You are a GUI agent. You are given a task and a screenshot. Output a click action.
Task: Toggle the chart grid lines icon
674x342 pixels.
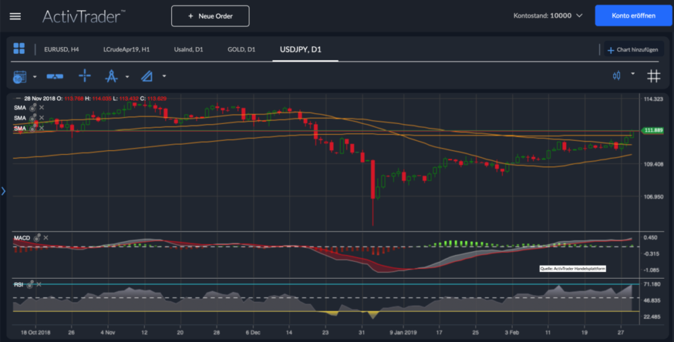point(654,76)
